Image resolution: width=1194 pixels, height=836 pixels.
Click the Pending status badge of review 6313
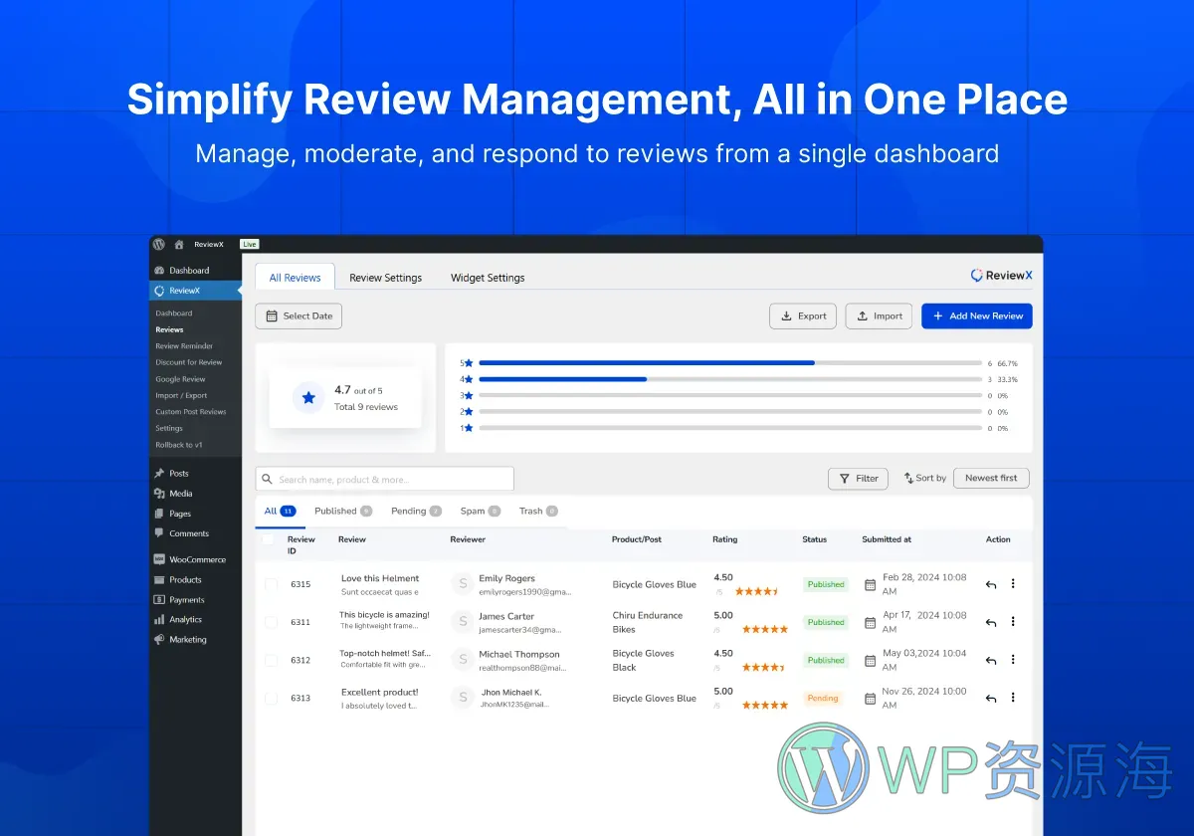(x=823, y=699)
